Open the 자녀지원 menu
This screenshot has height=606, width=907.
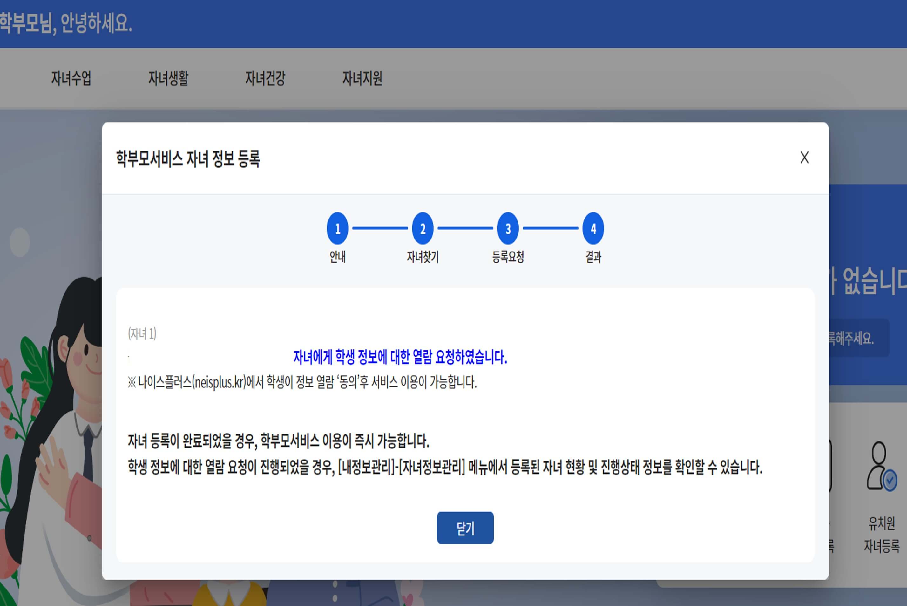point(362,78)
